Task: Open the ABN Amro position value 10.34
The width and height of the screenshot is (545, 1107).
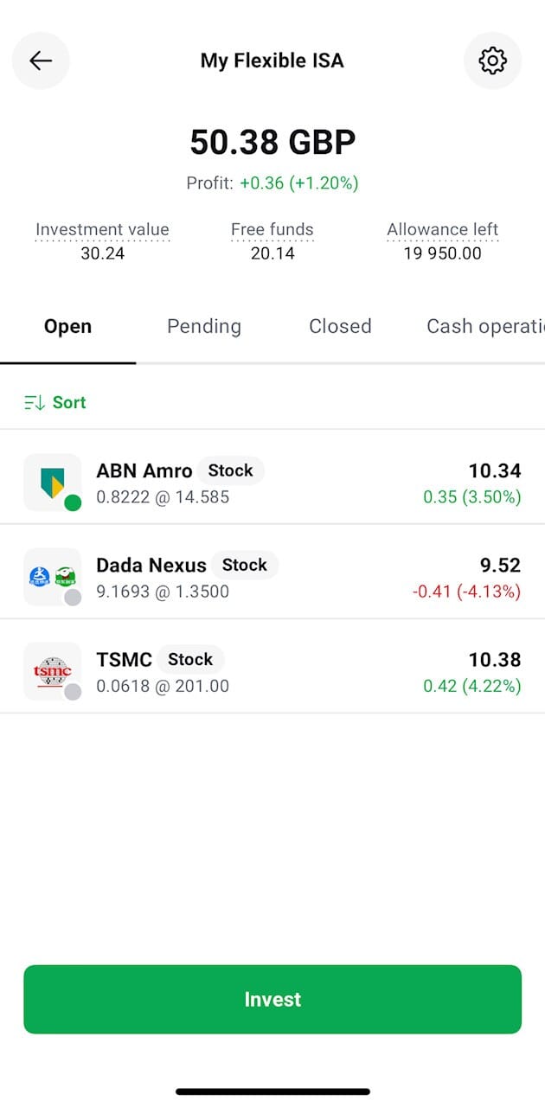Action: tap(494, 470)
